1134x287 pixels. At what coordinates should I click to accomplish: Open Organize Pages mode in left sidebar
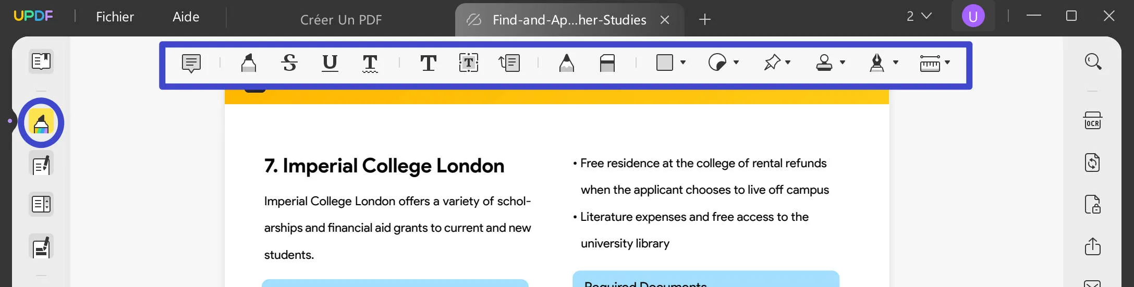click(41, 204)
